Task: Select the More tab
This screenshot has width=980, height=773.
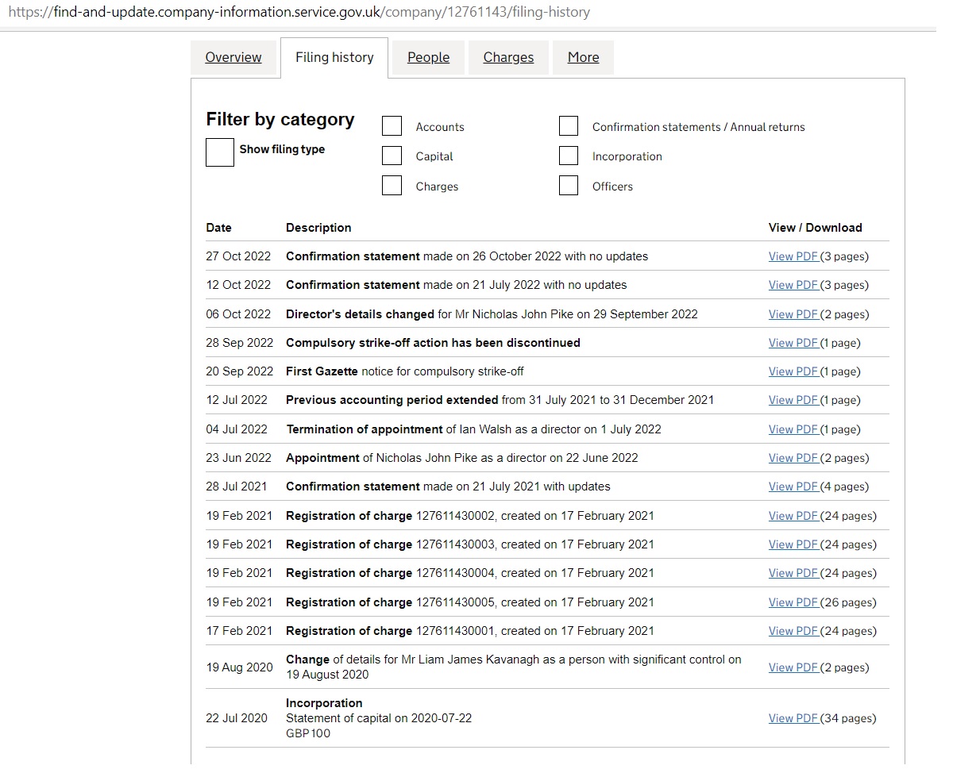Action: tap(583, 57)
